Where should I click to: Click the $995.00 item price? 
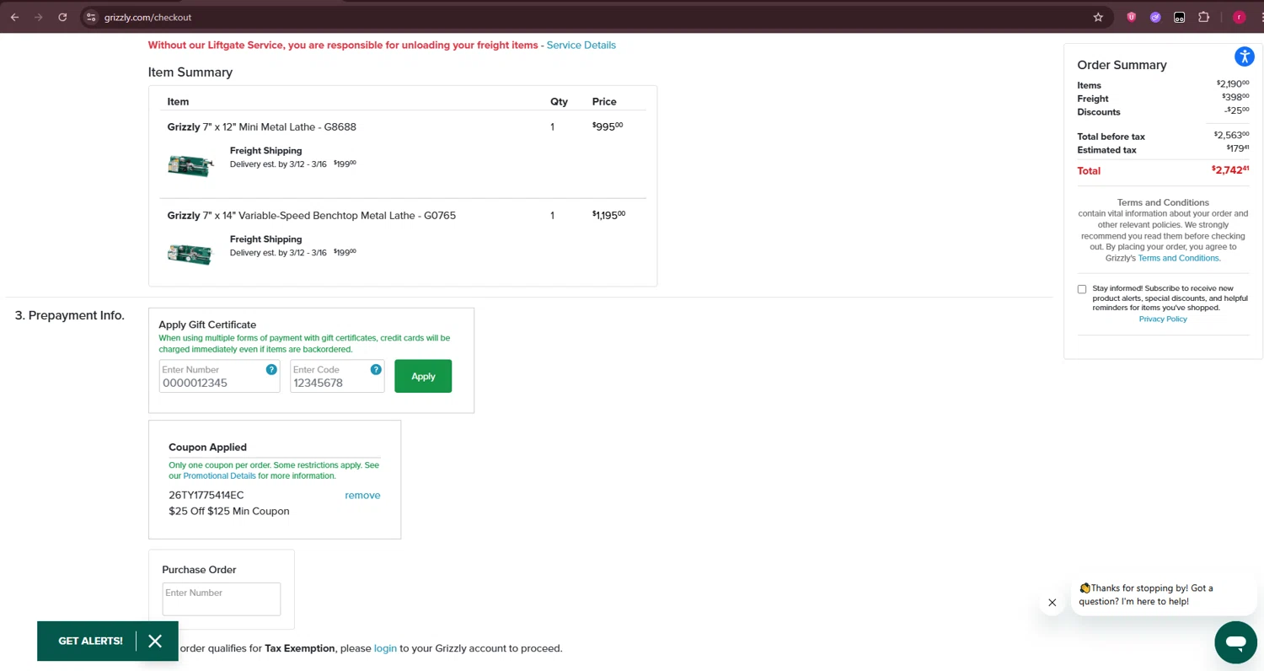coord(608,126)
